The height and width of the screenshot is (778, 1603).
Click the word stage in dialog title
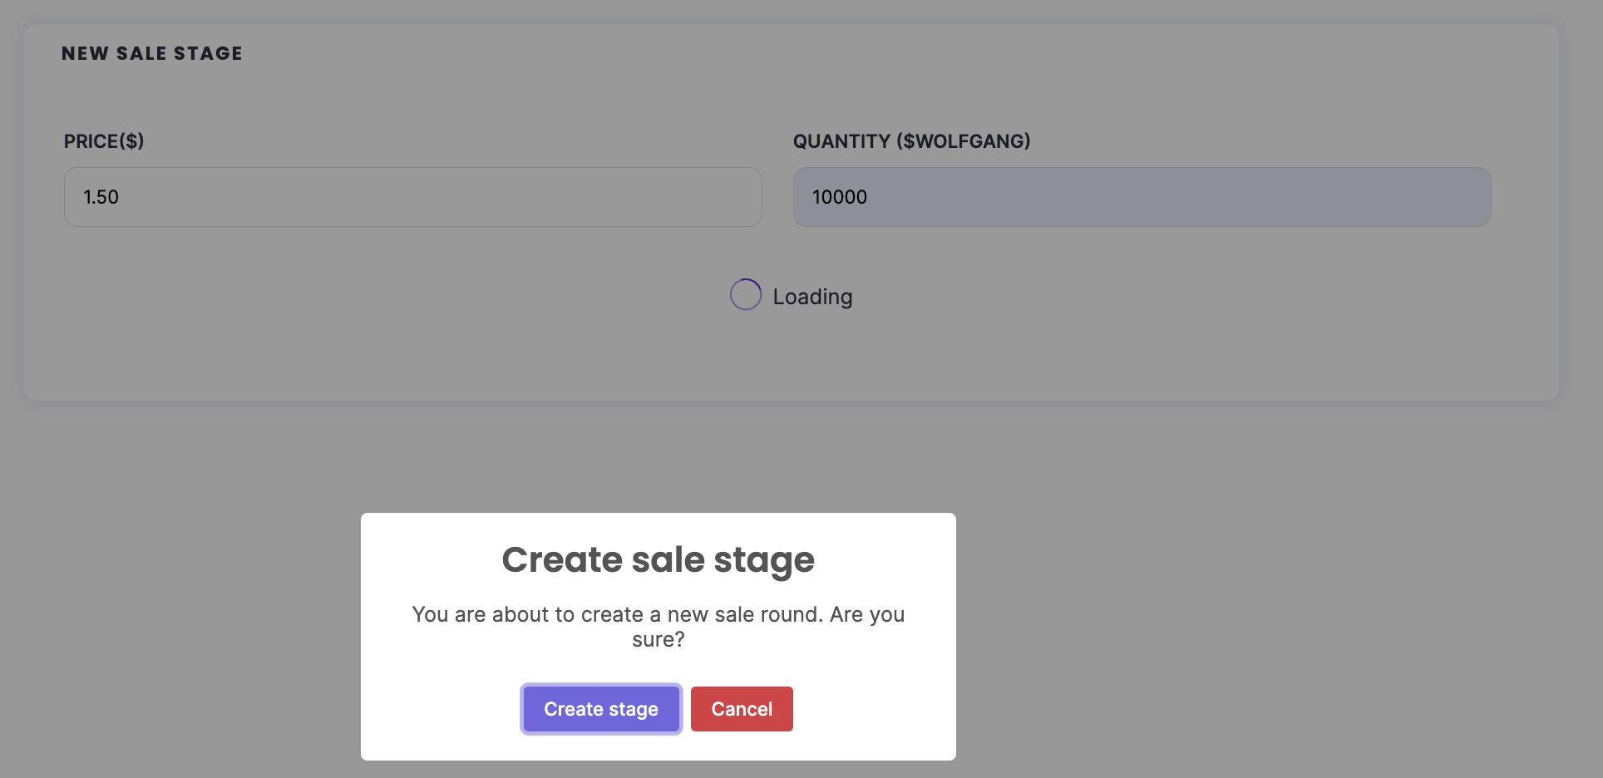click(764, 561)
